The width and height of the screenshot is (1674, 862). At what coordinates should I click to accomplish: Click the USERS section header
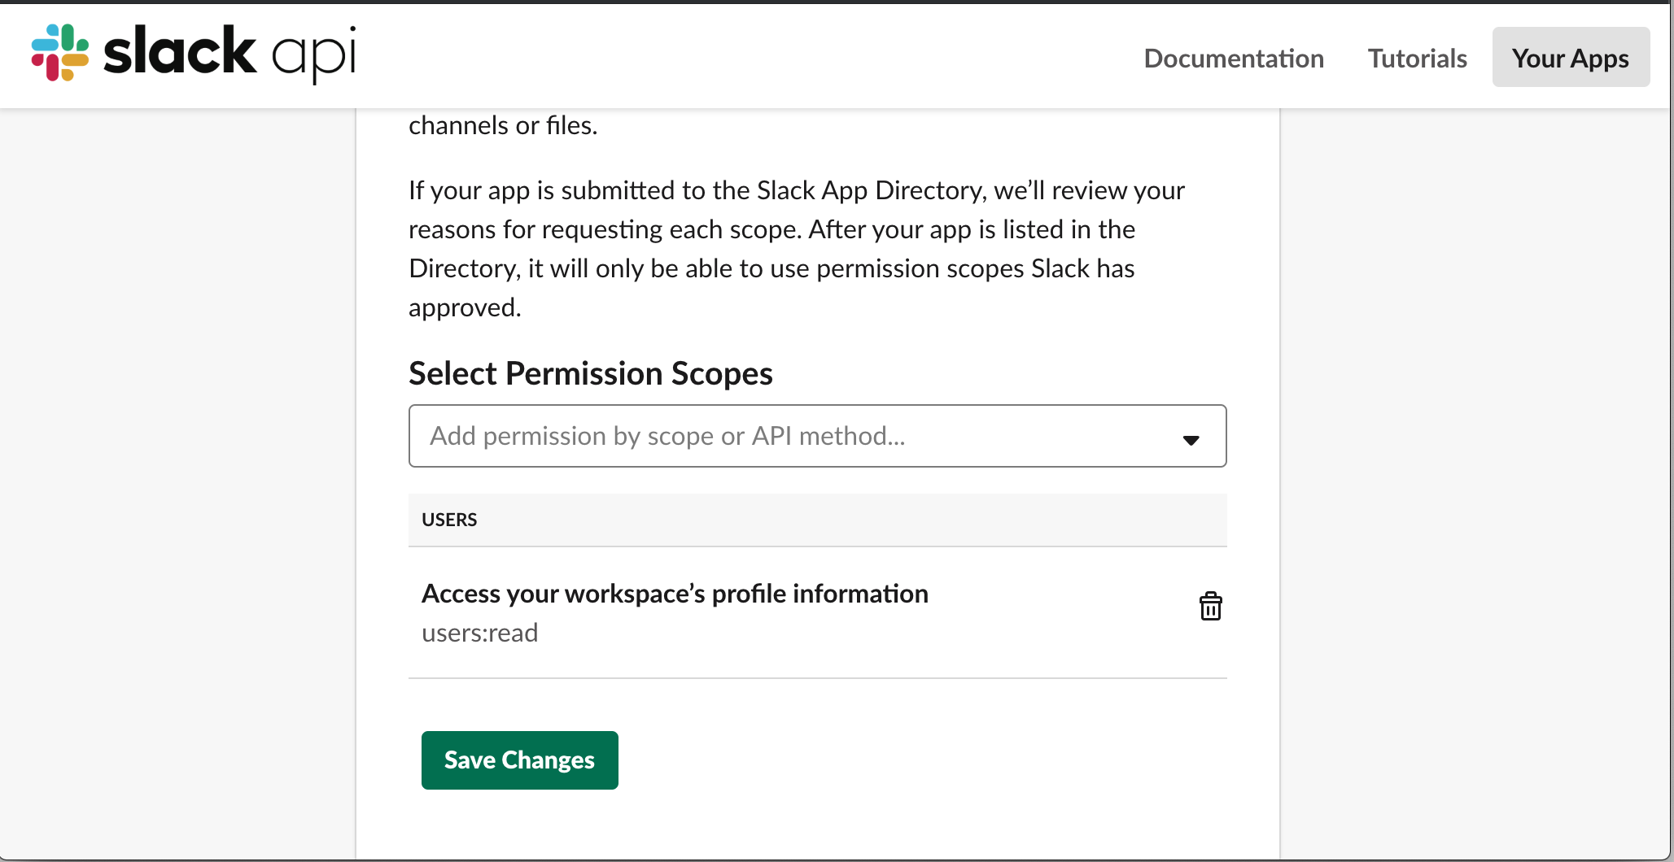click(448, 520)
